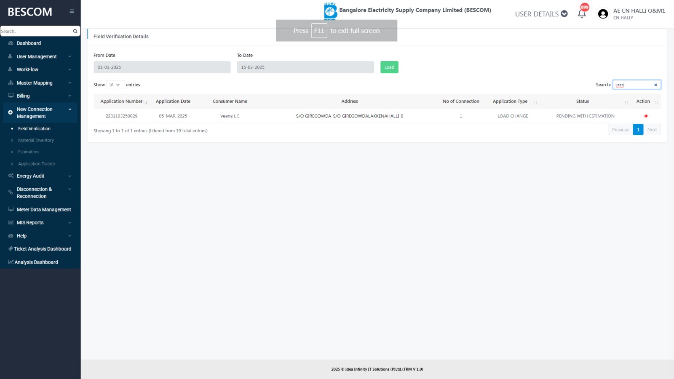This screenshot has width=674, height=379.
Task: Select page 1 in pagination
Action: coord(638,130)
